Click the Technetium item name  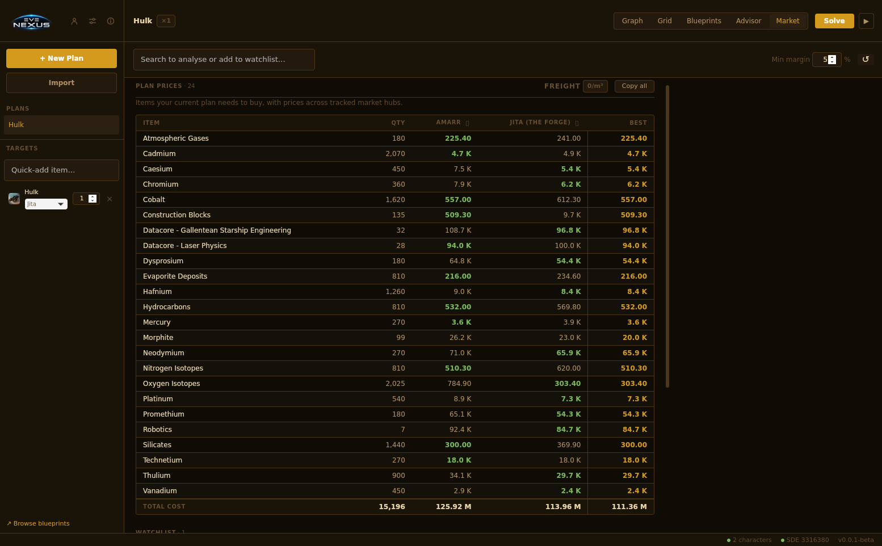click(162, 460)
